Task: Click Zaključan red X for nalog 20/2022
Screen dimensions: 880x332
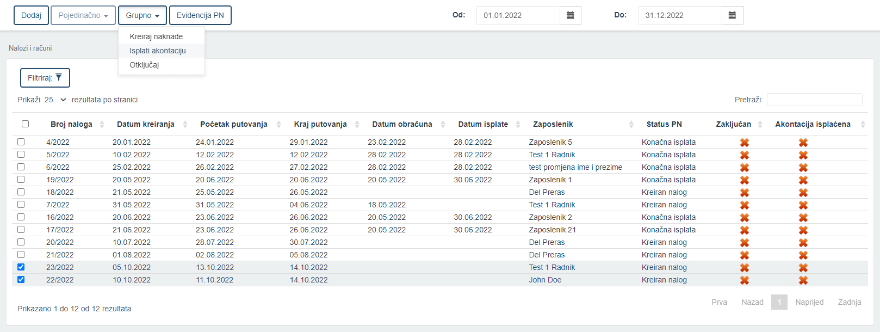Action: coord(745,243)
